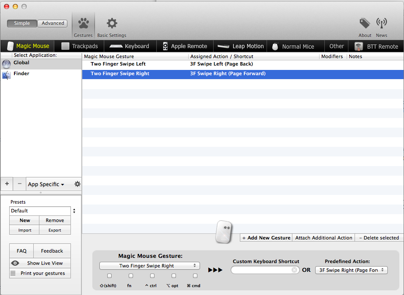Click the Print your gestures list icon
The width and height of the screenshot is (404, 295).
(13, 273)
